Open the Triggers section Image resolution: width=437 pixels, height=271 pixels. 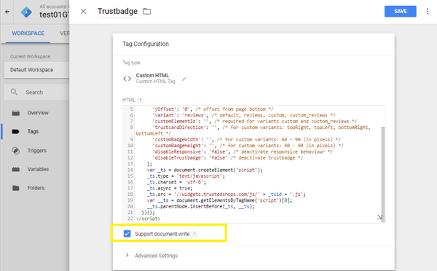pos(37,151)
